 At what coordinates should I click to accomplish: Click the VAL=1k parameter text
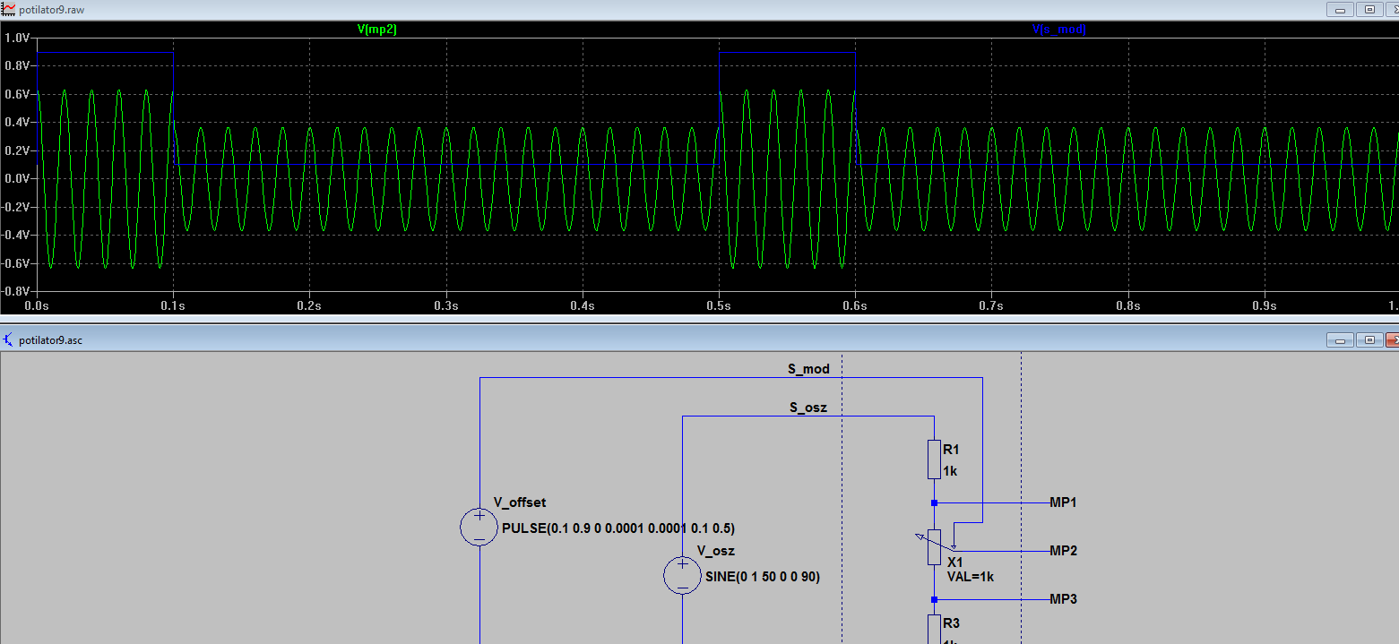click(x=970, y=577)
